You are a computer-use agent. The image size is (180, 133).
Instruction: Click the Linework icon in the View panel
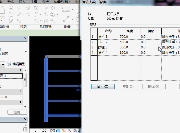[28, 14]
